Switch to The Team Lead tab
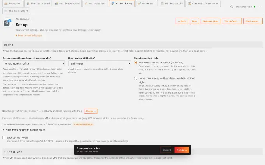This screenshot has height=165, width=265. point(38,3)
